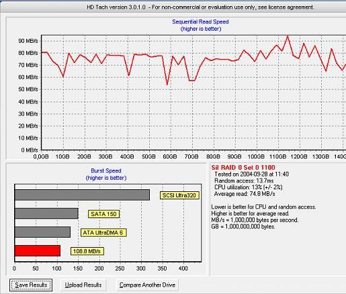Click the Burst Speed chart title

(x=106, y=170)
